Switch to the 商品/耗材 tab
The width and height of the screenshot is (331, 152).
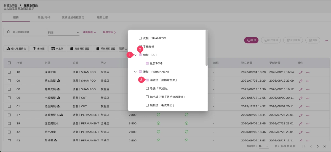(44, 17)
